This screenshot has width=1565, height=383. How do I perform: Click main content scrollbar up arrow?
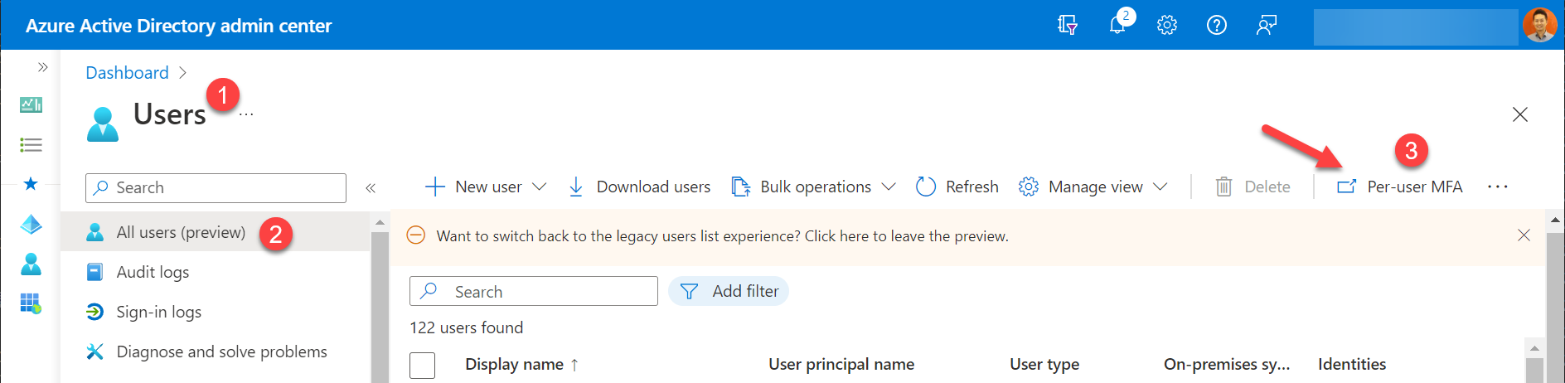coord(1555,221)
